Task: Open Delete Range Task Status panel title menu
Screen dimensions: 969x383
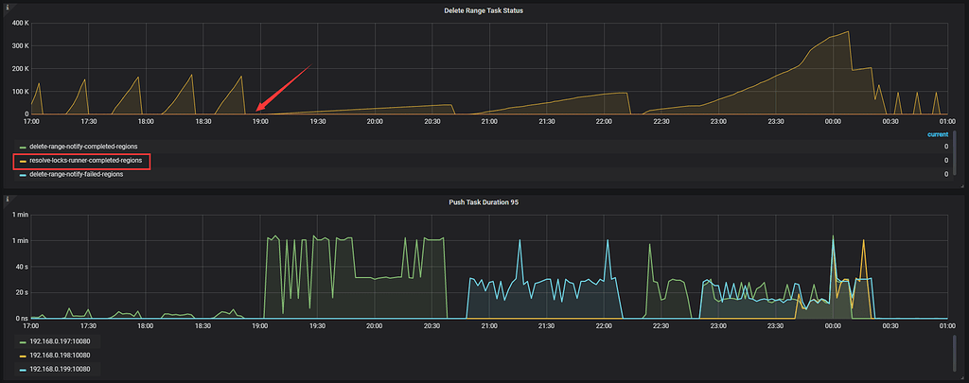Action: point(484,10)
